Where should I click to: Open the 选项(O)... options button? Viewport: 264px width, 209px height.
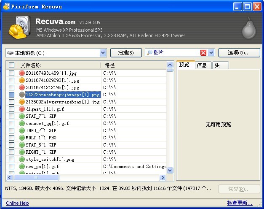(238, 53)
